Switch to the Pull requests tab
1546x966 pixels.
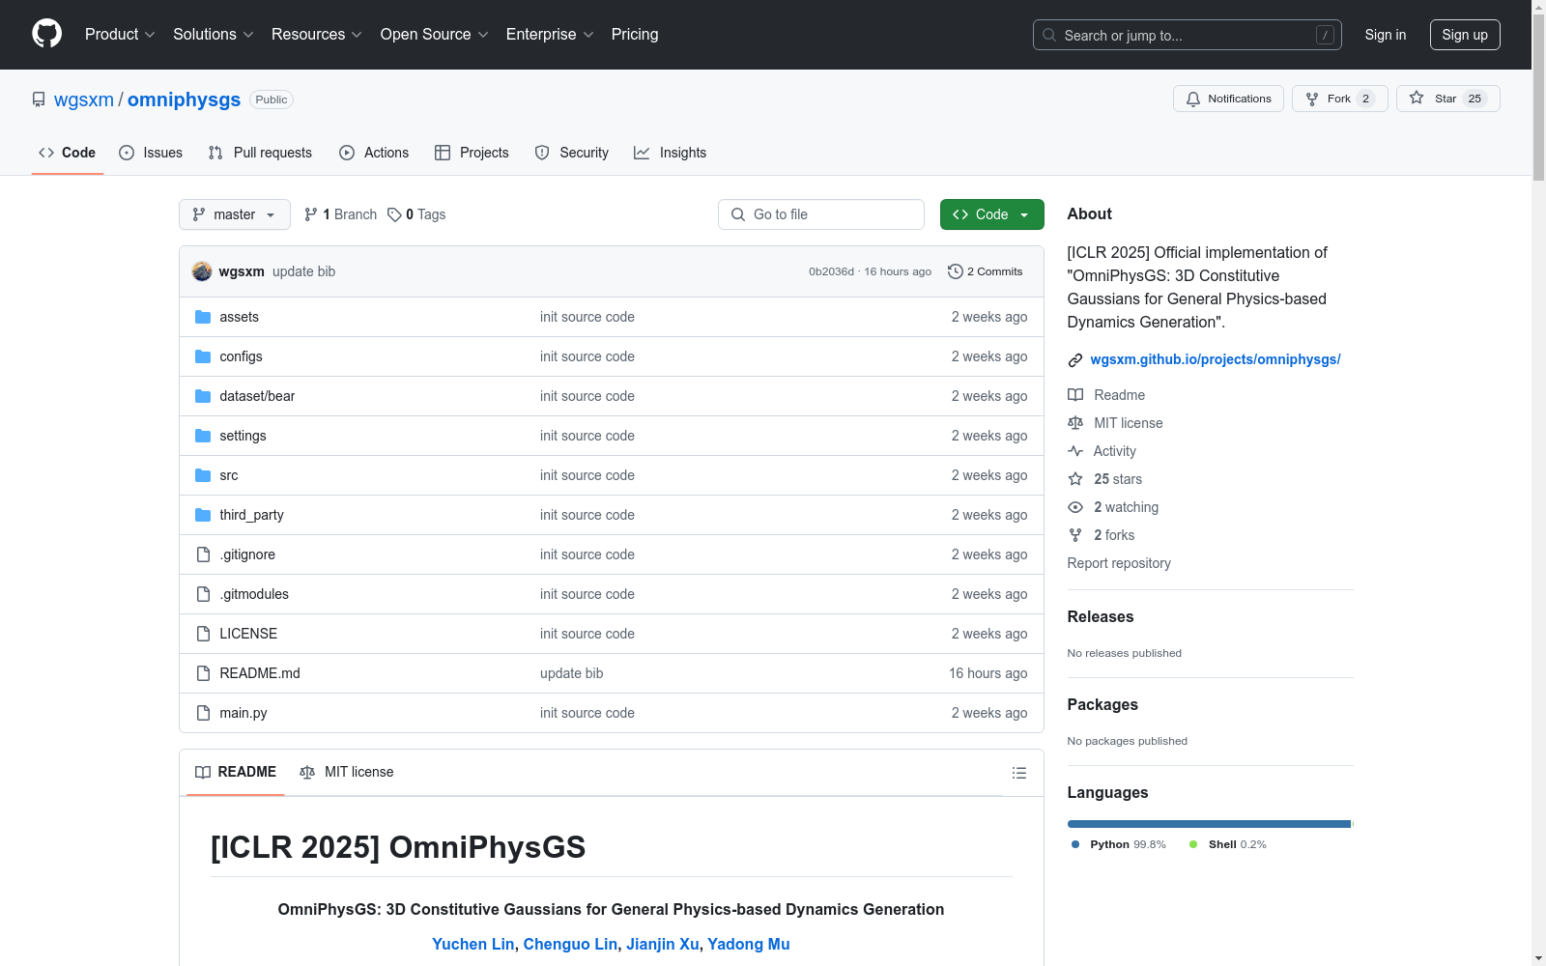tap(260, 153)
